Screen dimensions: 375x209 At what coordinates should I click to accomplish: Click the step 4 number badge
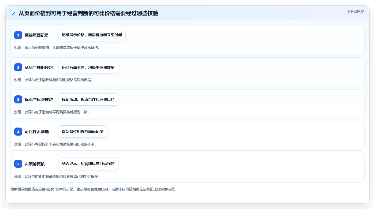point(18,132)
